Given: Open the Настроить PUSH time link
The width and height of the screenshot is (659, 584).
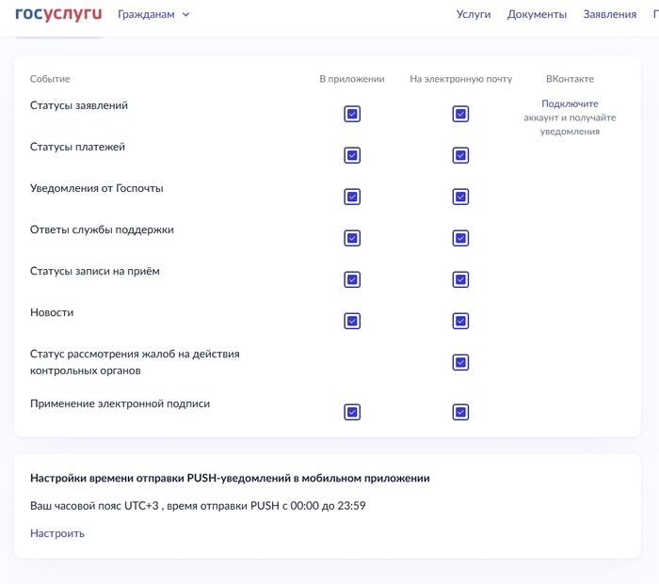Looking at the screenshot, I should tap(57, 533).
